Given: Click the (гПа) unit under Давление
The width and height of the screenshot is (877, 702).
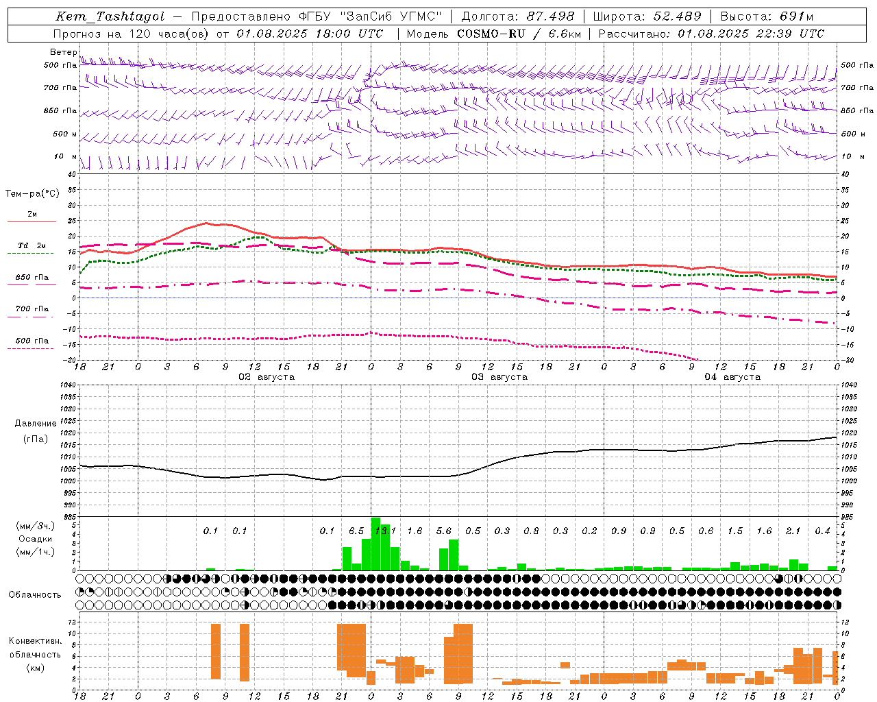Looking at the screenshot, I should 36,439.
